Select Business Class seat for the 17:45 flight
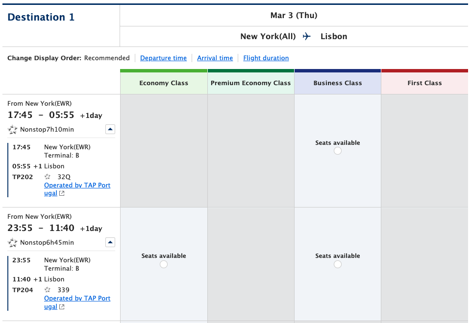The height and width of the screenshot is (323, 472). (337, 151)
